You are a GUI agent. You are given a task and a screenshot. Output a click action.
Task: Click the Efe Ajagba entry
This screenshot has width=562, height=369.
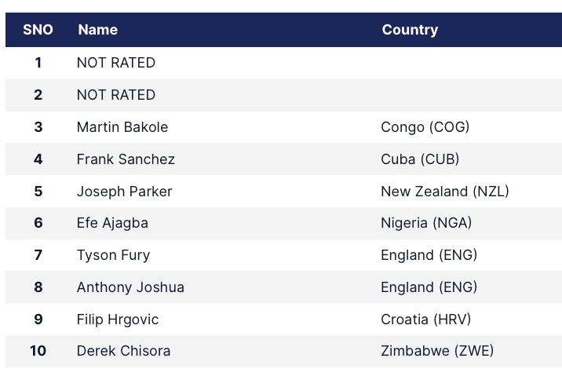[x=112, y=223]
